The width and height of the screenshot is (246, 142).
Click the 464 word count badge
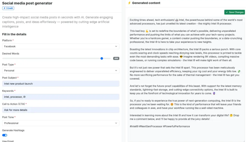click(116, 59)
